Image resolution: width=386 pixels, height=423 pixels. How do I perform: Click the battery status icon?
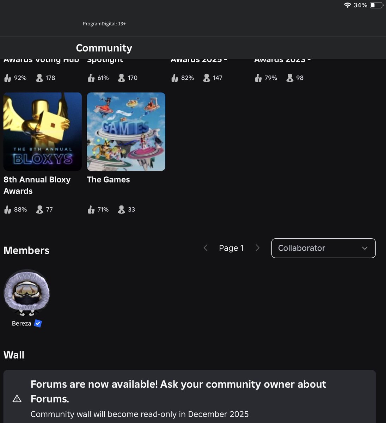click(x=376, y=5)
